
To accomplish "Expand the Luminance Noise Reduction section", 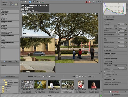I will (113, 82).
